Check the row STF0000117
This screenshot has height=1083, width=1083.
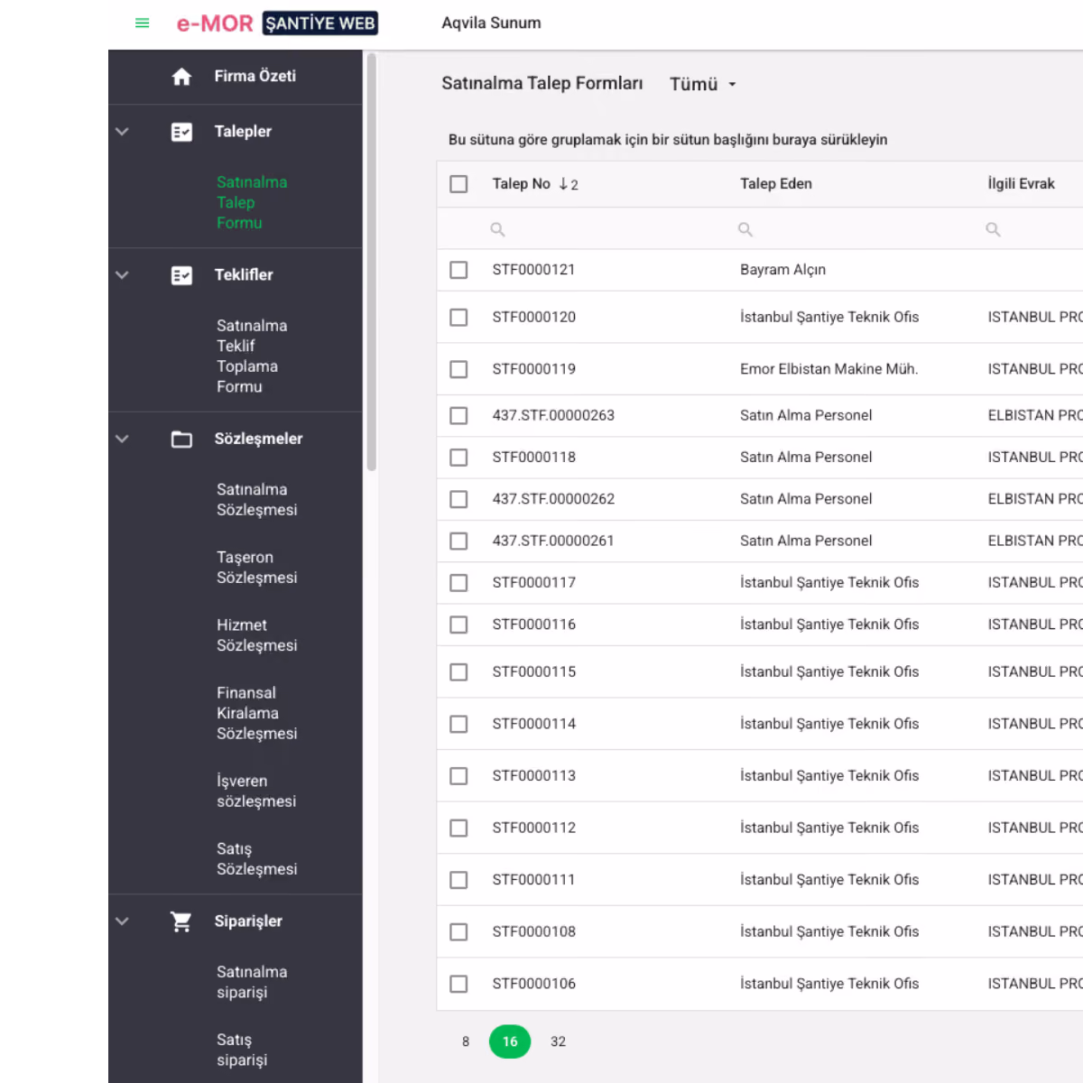pyautogui.click(x=458, y=583)
